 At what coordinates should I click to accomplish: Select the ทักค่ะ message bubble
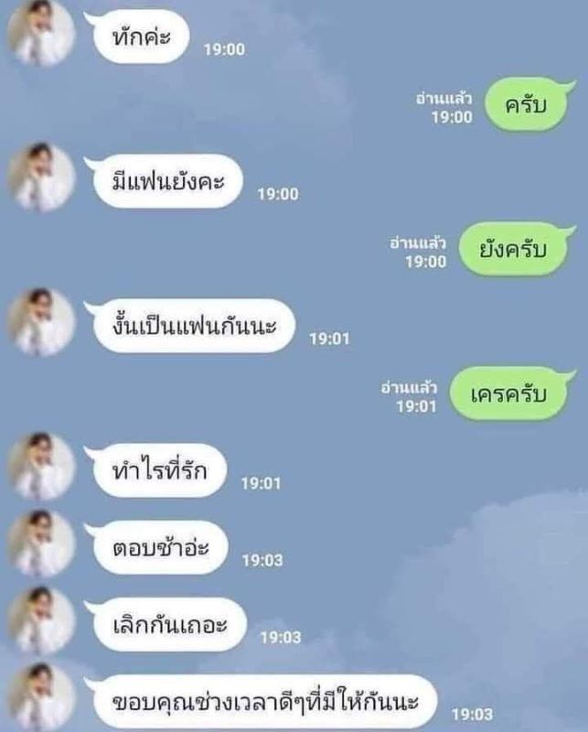pyautogui.click(x=141, y=37)
